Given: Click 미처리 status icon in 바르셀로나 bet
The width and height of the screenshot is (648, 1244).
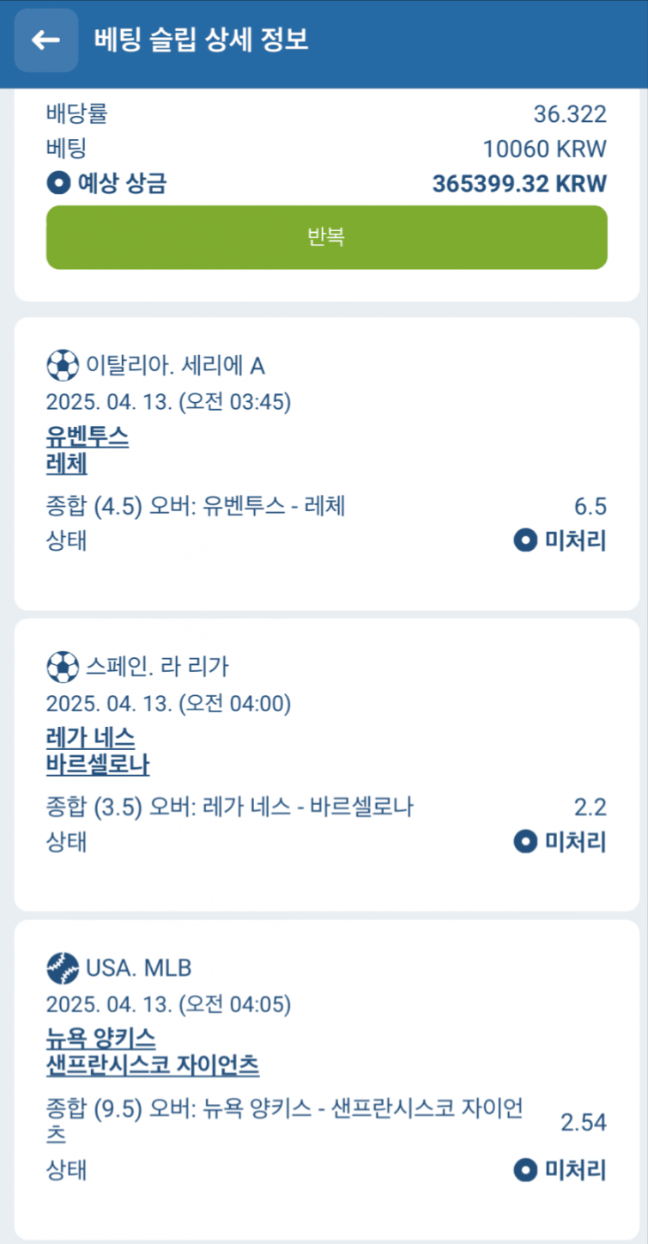Looking at the screenshot, I should point(524,841).
